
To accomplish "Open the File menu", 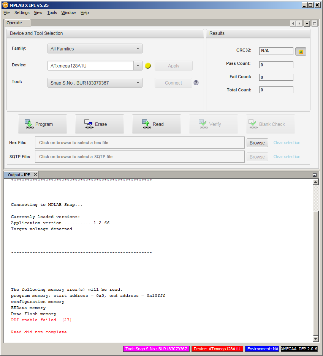I will click(6, 13).
